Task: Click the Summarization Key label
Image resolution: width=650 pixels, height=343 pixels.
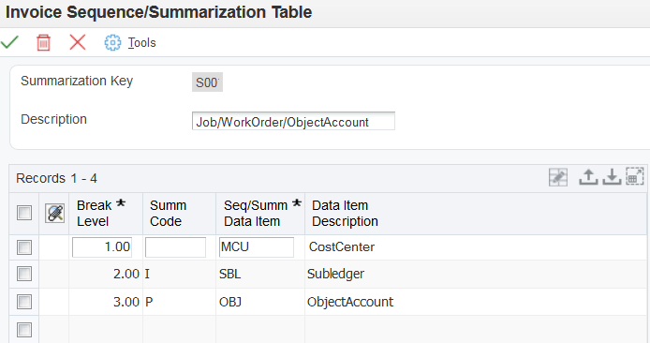Action: (x=77, y=81)
